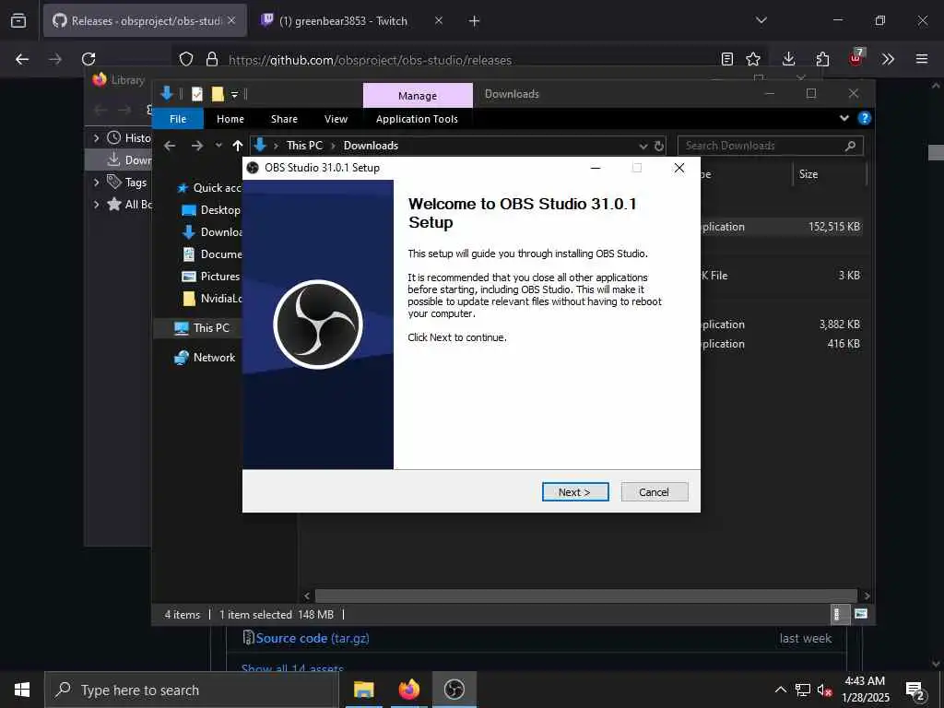Go back in File Explorer

click(x=170, y=146)
